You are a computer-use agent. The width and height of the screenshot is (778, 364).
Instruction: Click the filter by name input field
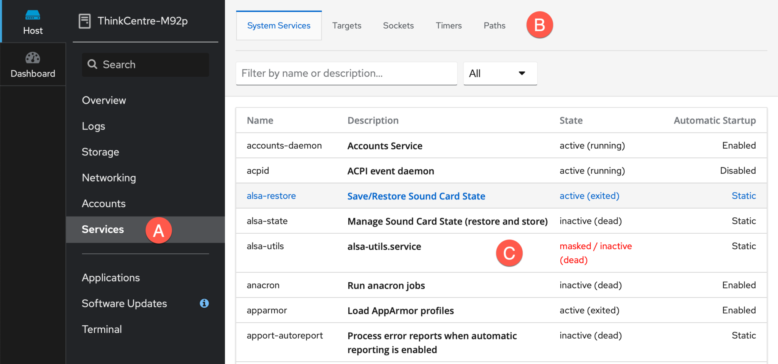346,73
